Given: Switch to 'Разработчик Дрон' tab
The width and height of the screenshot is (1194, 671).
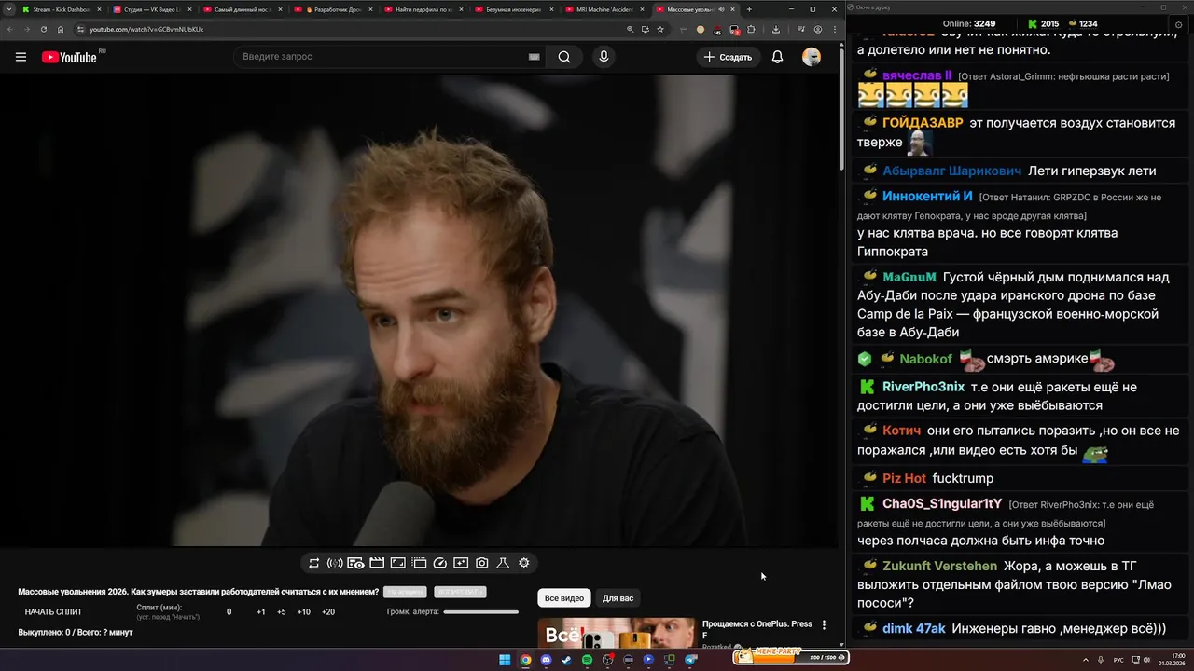Looking at the screenshot, I should click(x=332, y=9).
